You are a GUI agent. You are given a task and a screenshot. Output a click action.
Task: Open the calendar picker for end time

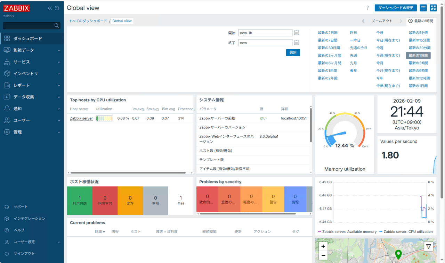(297, 43)
